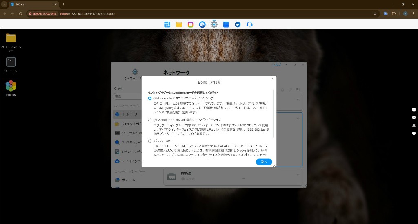Open the blue App Center bag icon in dock
The width and height of the screenshot is (418, 224).
226,24
